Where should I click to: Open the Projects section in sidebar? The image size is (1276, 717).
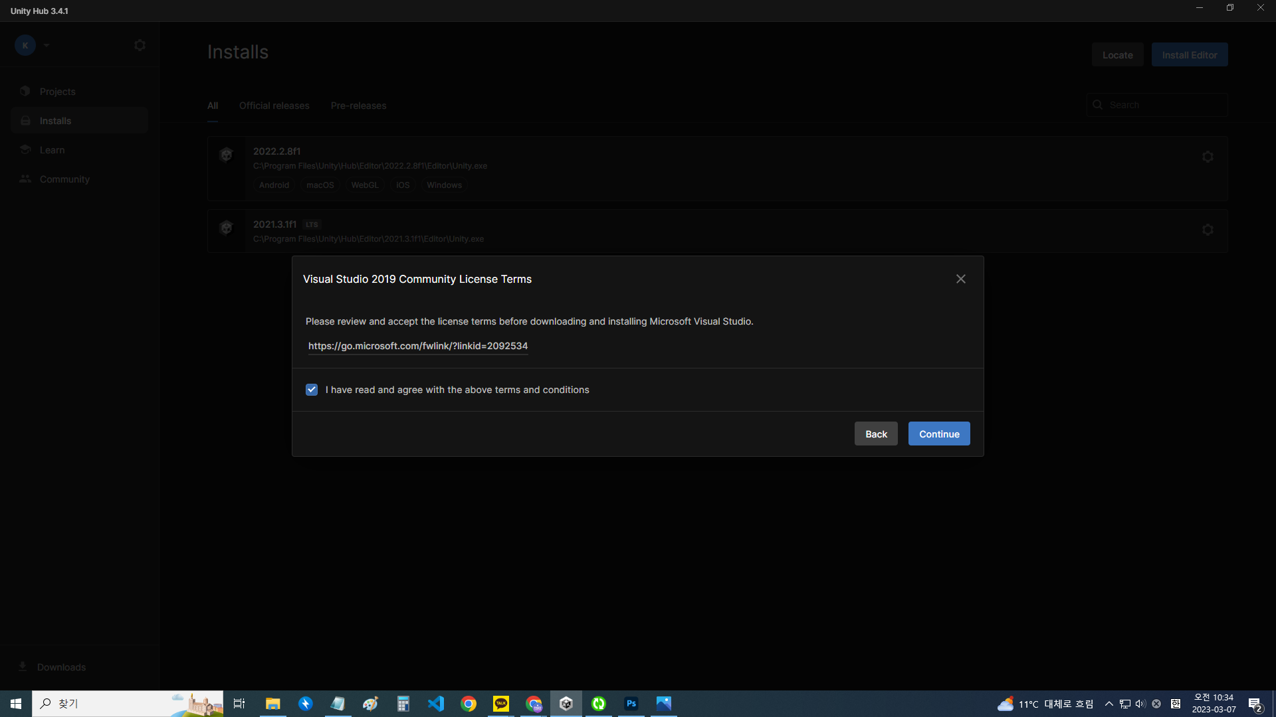(79, 92)
